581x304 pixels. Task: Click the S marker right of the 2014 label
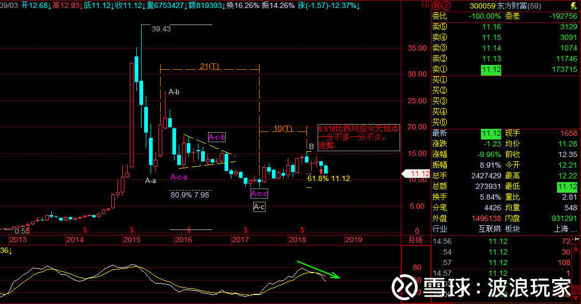[85, 230]
